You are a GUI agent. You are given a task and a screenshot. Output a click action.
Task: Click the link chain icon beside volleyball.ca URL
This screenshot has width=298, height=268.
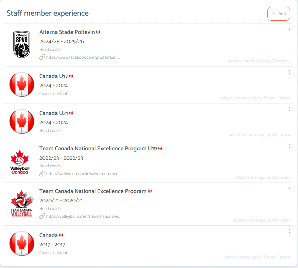42,216
